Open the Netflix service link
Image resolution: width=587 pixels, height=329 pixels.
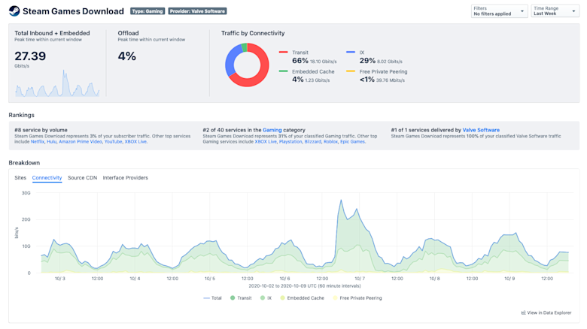pyautogui.click(x=37, y=142)
